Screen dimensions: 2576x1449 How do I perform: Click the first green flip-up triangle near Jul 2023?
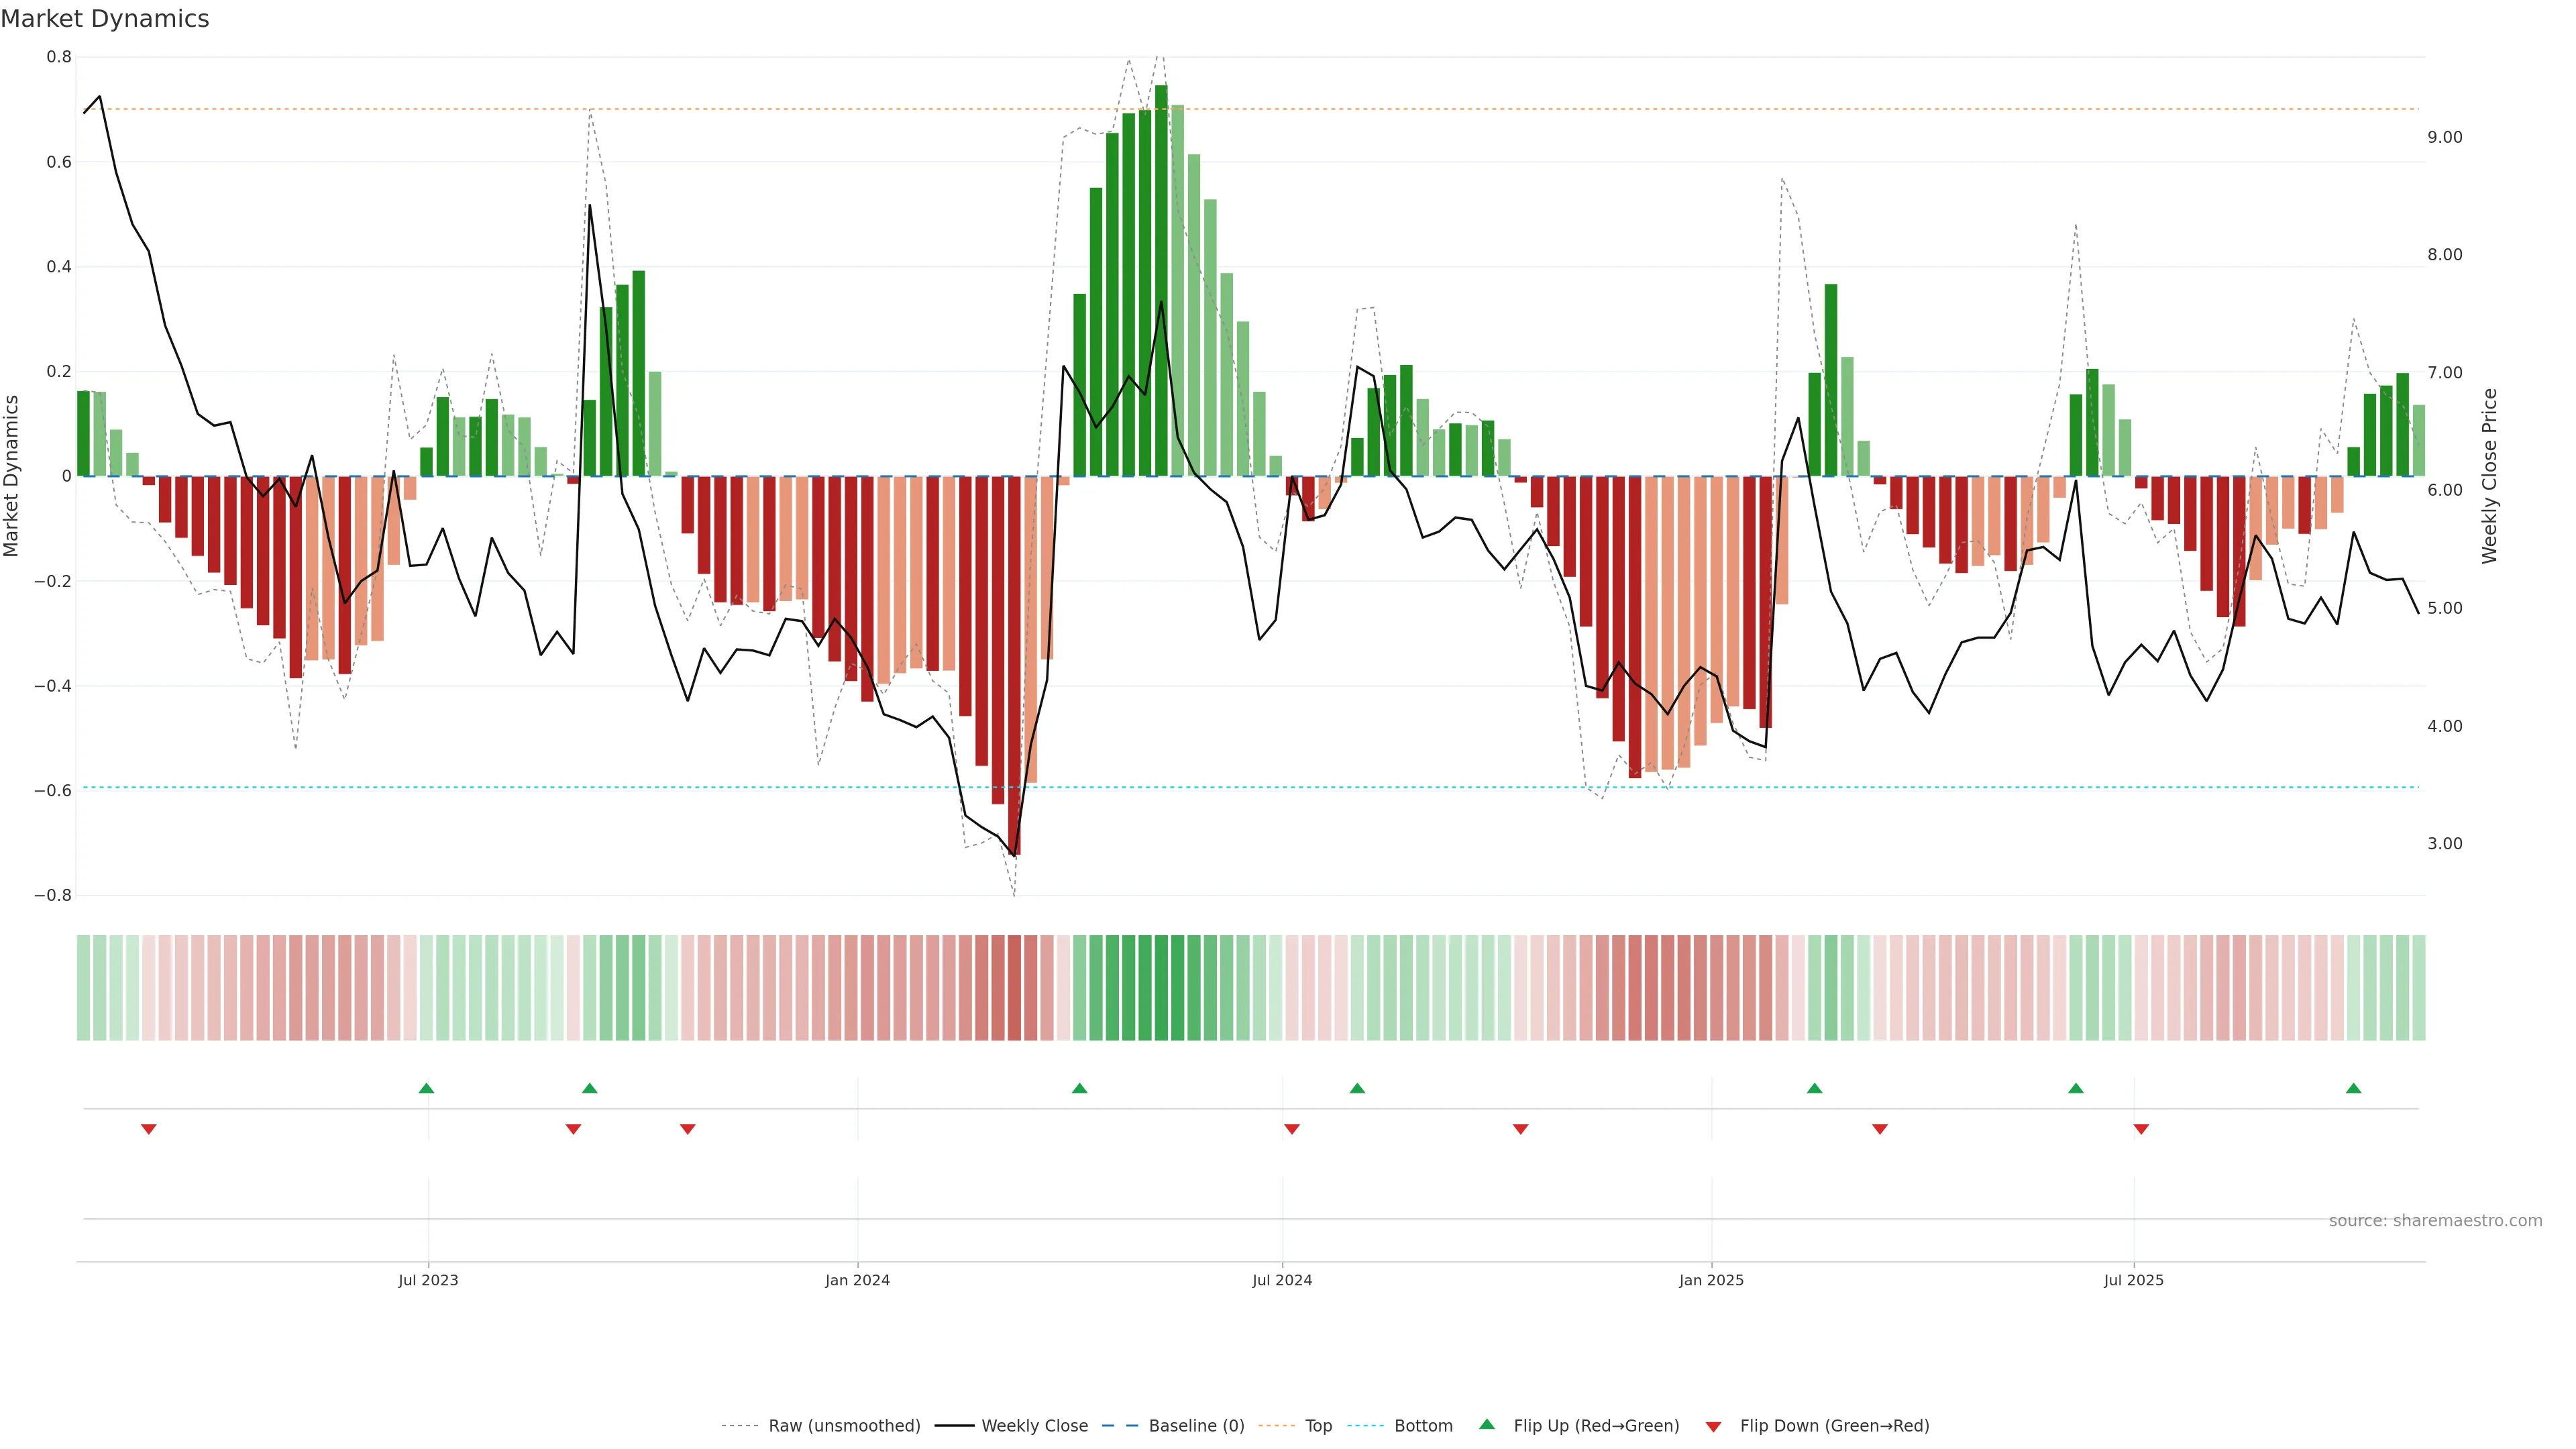coord(426,1088)
